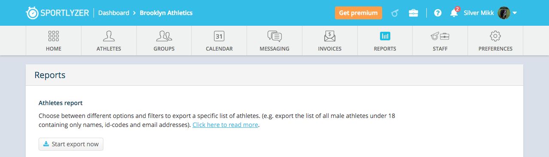The height and width of the screenshot is (157, 549).
Task: Click the Get premium button
Action: coord(359,13)
